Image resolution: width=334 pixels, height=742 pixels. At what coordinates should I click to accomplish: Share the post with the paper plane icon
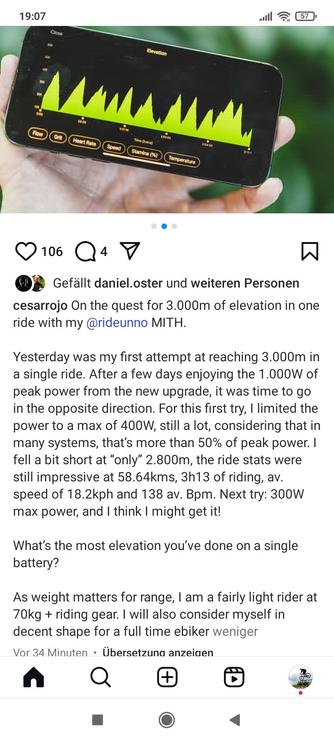tap(130, 251)
